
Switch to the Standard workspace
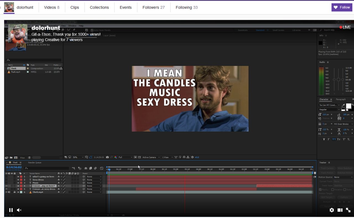point(260,30)
